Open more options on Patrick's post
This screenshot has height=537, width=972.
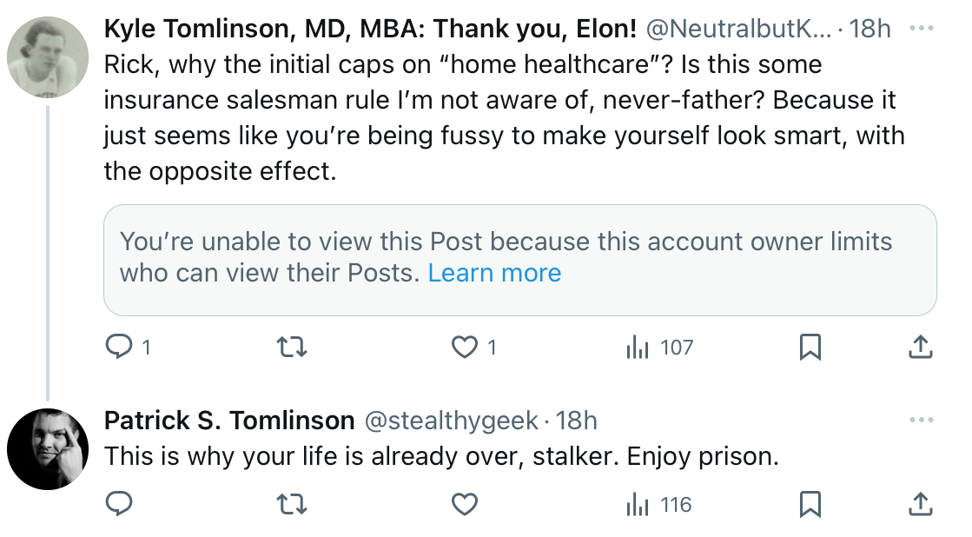[922, 420]
